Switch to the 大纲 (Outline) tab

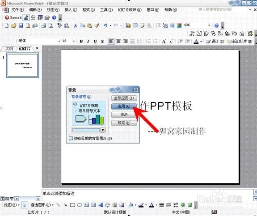[9, 49]
